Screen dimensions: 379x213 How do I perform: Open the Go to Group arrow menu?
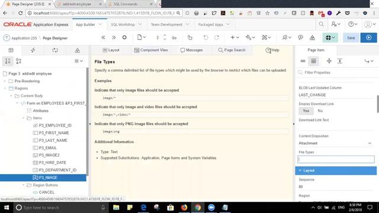(369, 61)
